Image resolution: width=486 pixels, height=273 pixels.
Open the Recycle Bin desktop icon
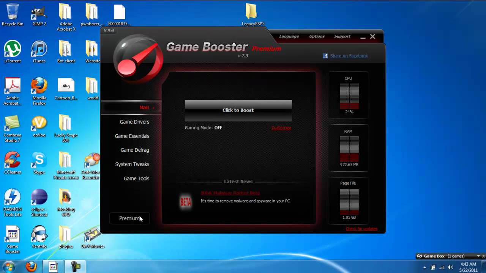coord(13,15)
